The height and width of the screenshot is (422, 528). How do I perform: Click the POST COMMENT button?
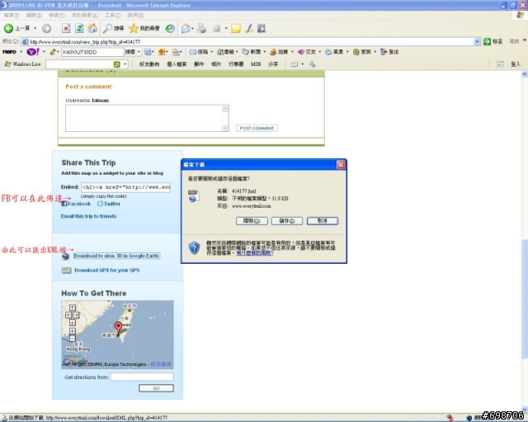tap(257, 129)
